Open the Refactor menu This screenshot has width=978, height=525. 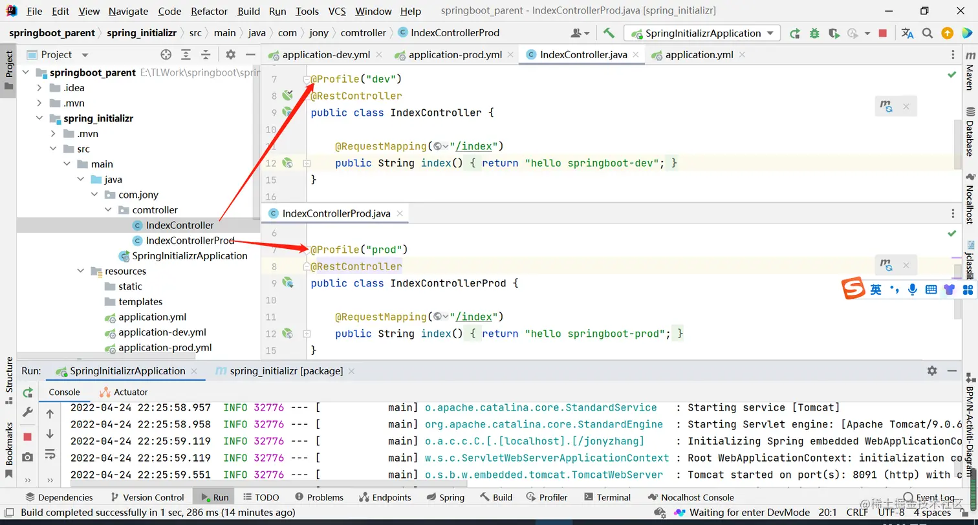(x=210, y=11)
